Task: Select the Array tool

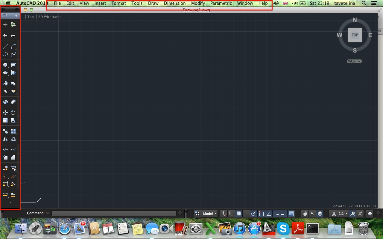Action: coord(13,131)
